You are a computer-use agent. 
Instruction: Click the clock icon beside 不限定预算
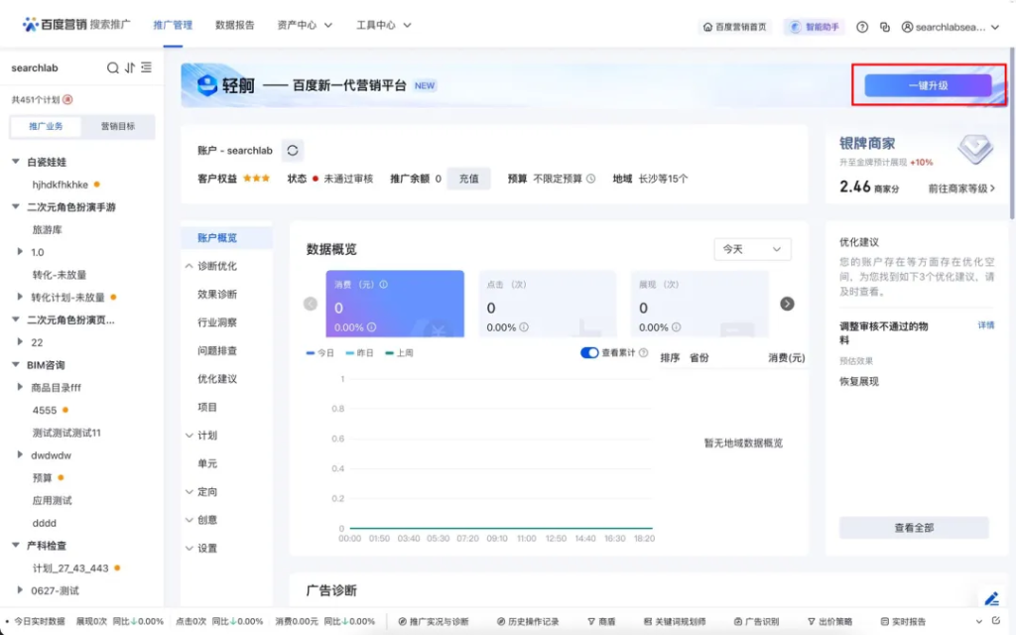click(x=591, y=179)
